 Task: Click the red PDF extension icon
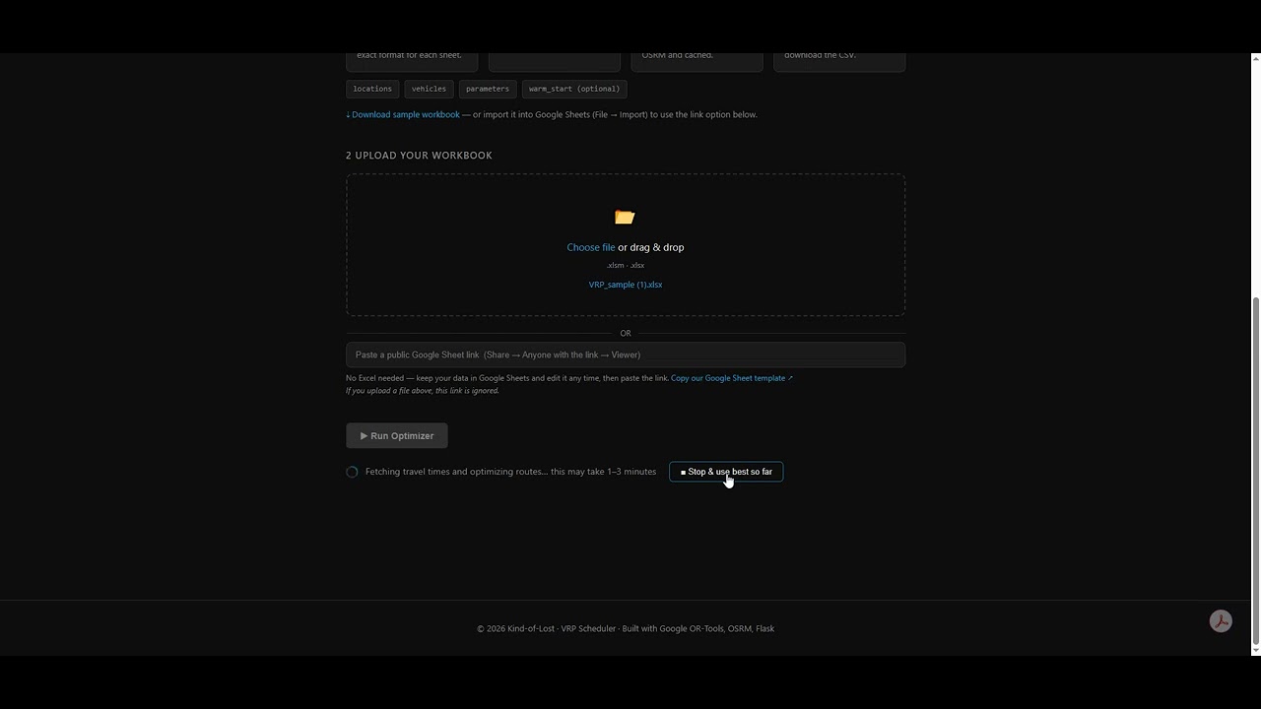point(1221,621)
